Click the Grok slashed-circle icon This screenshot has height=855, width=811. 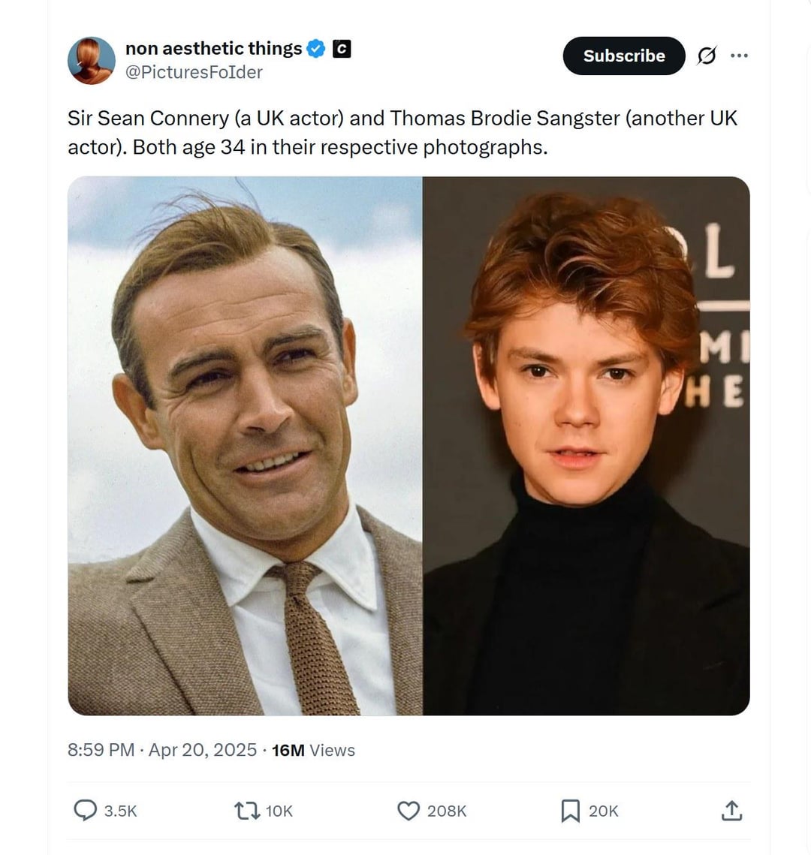[x=707, y=55]
